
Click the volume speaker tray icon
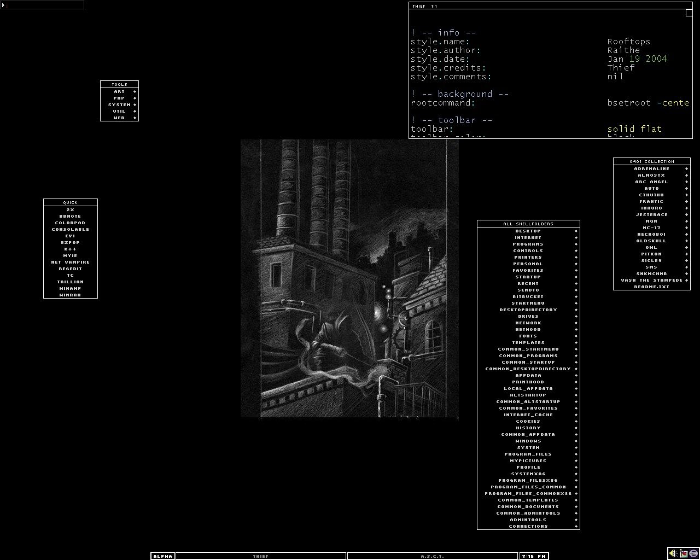click(x=673, y=553)
